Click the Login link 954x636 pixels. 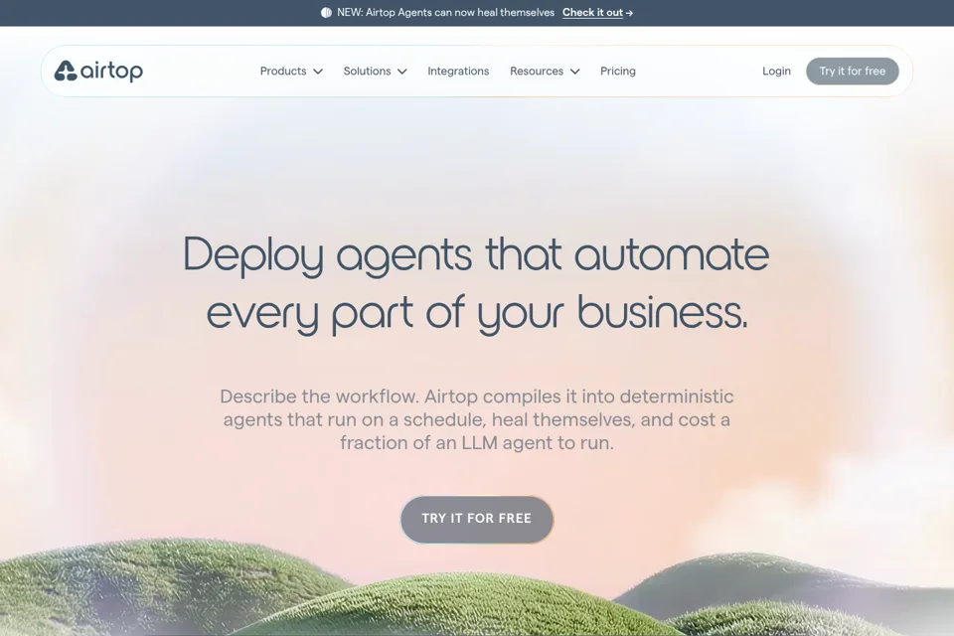coord(776,72)
